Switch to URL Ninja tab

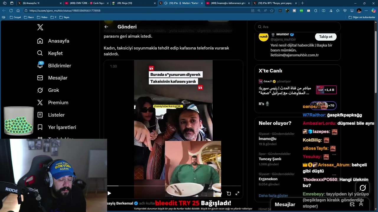134,3
